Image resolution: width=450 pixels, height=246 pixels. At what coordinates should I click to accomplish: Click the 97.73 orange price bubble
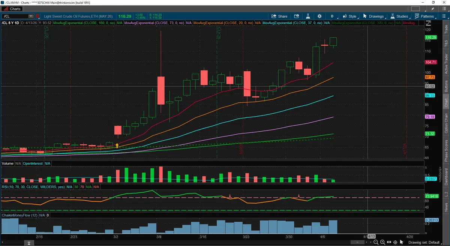(430, 77)
